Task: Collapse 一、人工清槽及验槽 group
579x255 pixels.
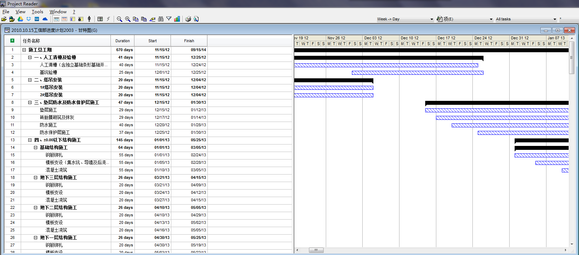Action: pos(30,58)
